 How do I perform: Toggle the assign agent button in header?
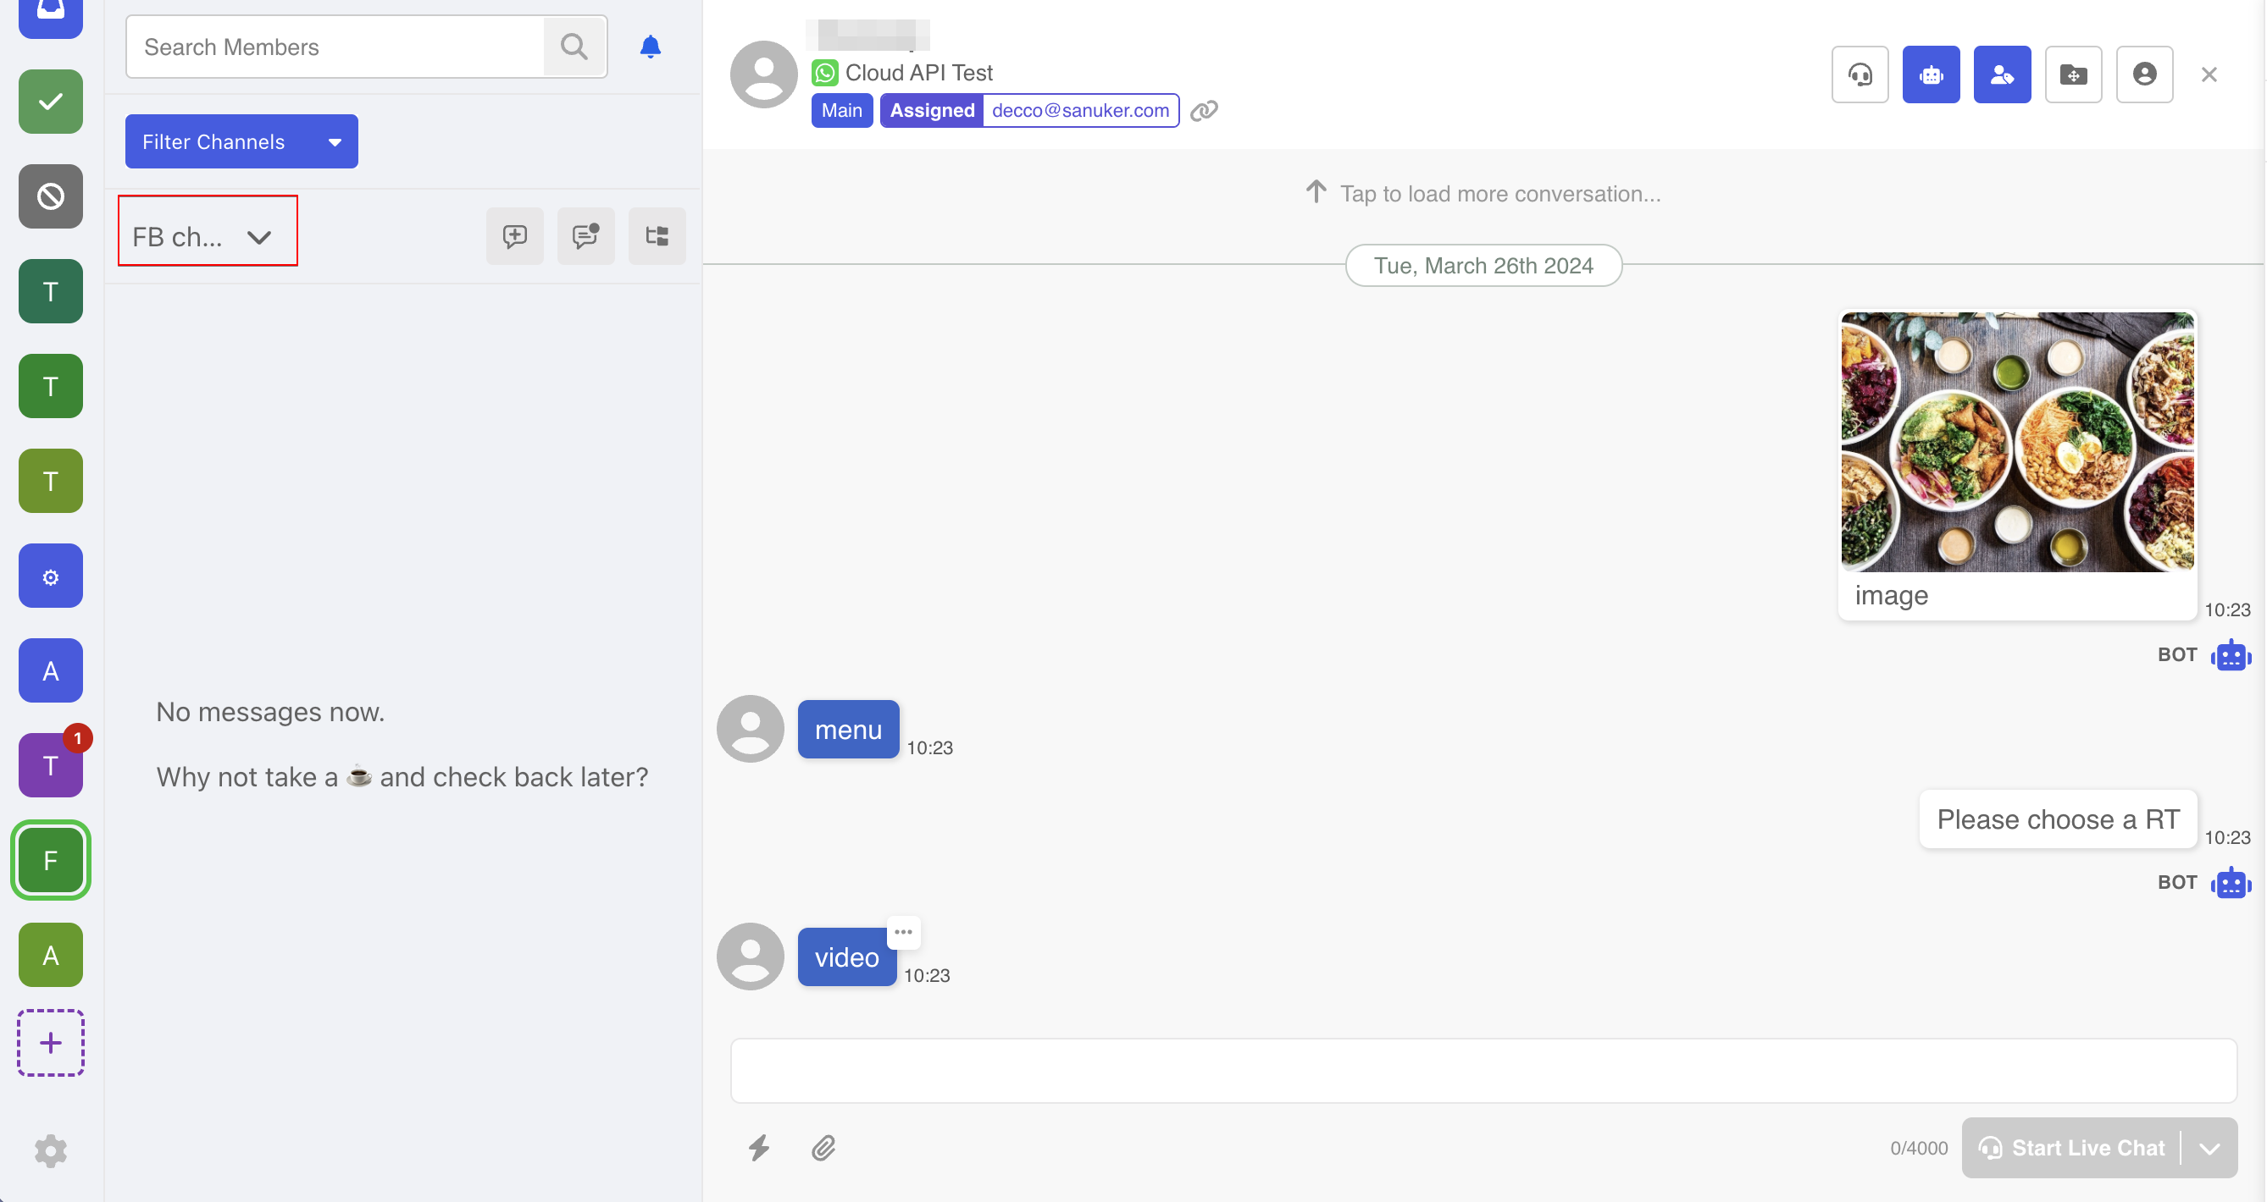2001,74
